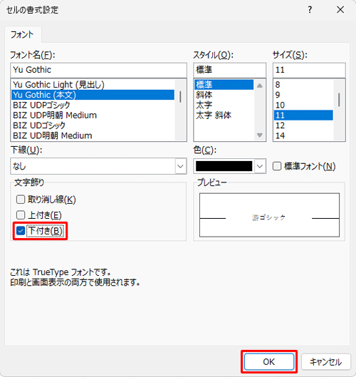The width and height of the screenshot is (356, 377).
Task: Click the font list scrollbar thumb
Action: click(x=180, y=97)
